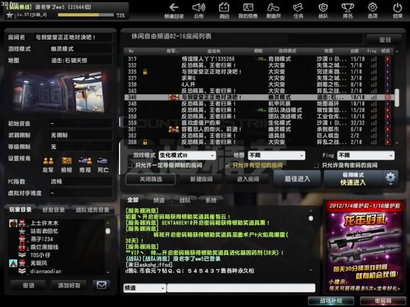Open the chat channel (频道) dropdown
The width and height of the screenshot is (410, 307).
(145, 288)
